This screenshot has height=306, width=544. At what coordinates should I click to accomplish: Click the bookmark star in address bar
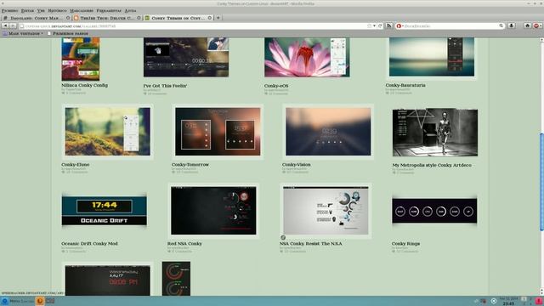click(x=370, y=26)
